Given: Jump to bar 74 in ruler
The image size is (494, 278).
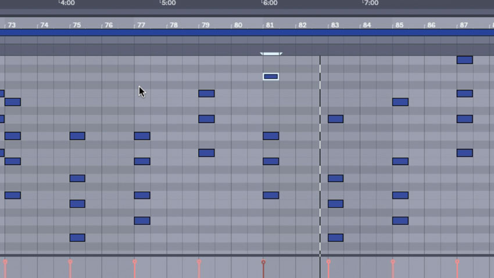Looking at the screenshot, I should [44, 25].
